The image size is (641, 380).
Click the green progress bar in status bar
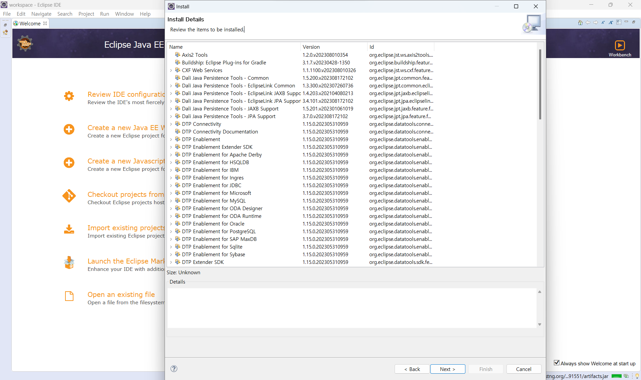[x=616, y=376]
